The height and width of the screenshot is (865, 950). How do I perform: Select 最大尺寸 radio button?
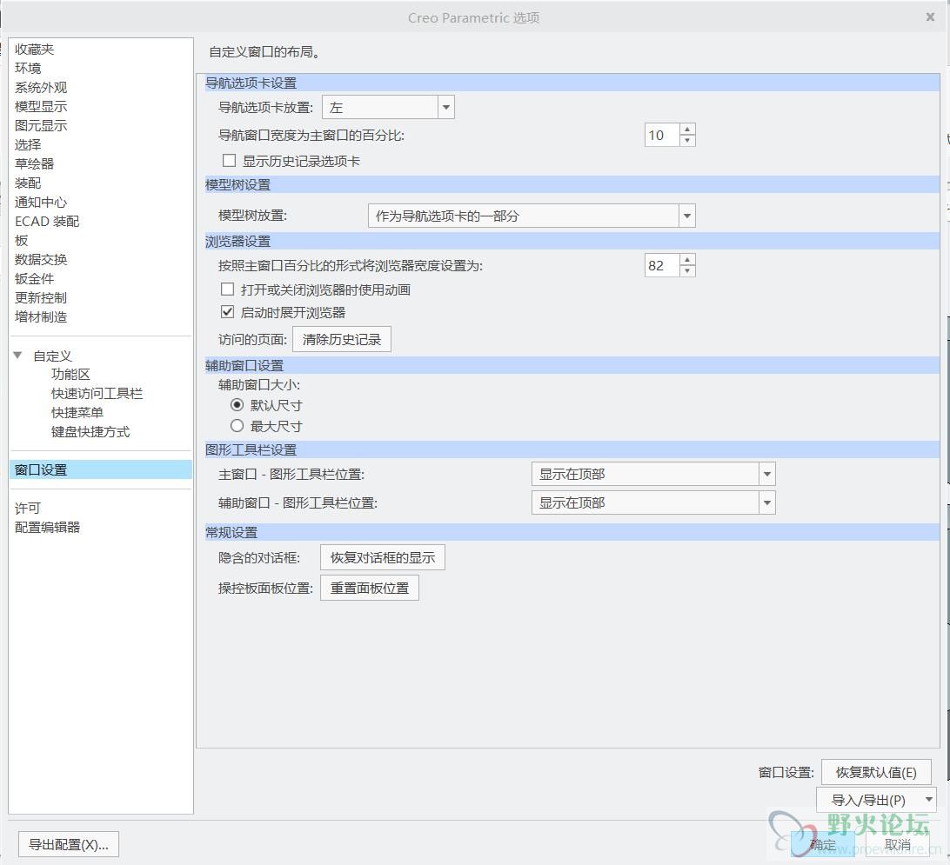[x=237, y=425]
